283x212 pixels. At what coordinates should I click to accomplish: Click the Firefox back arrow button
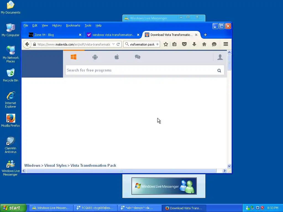point(27,44)
